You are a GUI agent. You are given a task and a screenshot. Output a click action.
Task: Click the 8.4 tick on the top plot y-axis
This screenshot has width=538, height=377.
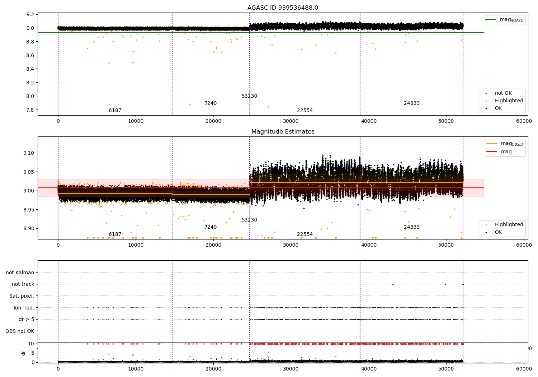coord(30,69)
